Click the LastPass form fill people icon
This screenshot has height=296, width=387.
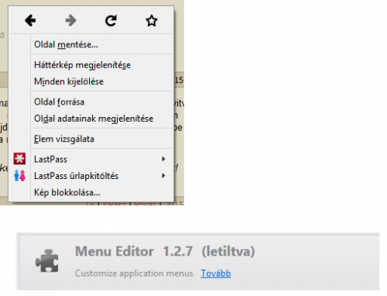click(19, 176)
